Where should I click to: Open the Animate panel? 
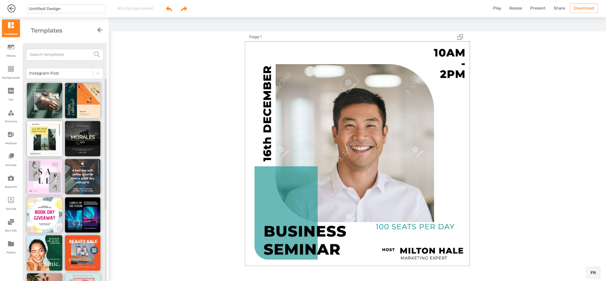coord(11,159)
